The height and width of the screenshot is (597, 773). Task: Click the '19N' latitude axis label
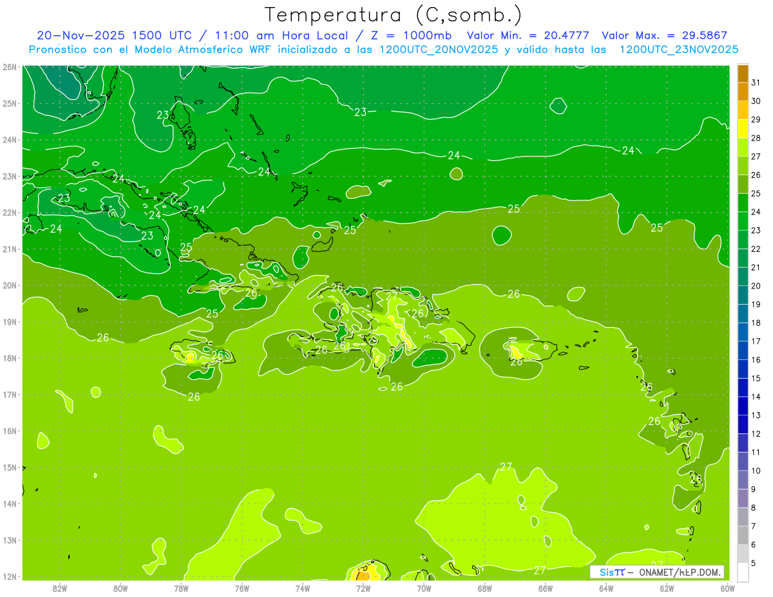point(10,322)
